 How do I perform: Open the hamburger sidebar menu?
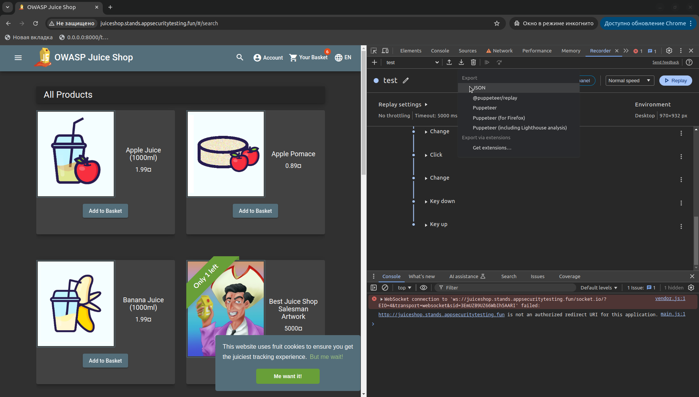coord(18,58)
